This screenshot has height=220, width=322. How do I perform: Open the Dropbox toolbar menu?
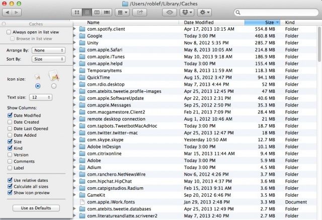(x=188, y=11)
